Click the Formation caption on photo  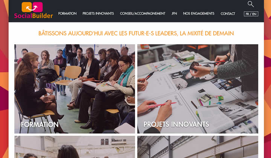pos(40,124)
